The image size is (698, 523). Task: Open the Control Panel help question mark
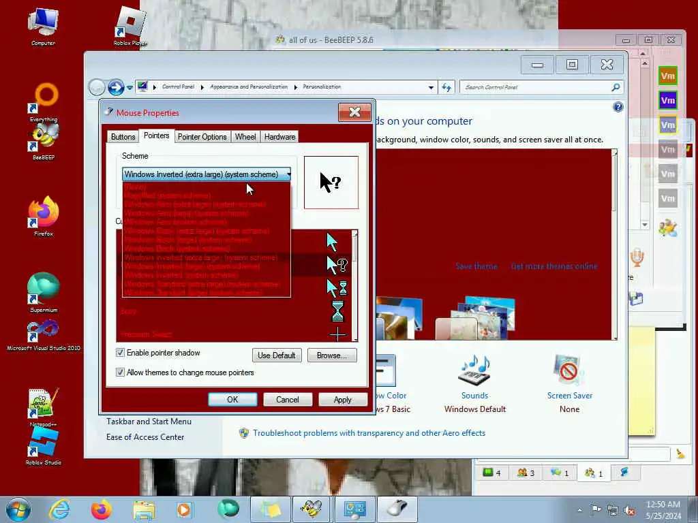tap(618, 107)
